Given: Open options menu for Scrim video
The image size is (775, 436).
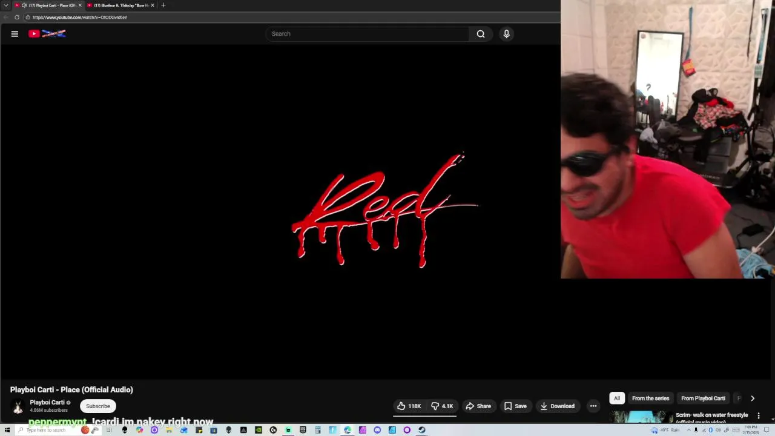Looking at the screenshot, I should point(759,416).
